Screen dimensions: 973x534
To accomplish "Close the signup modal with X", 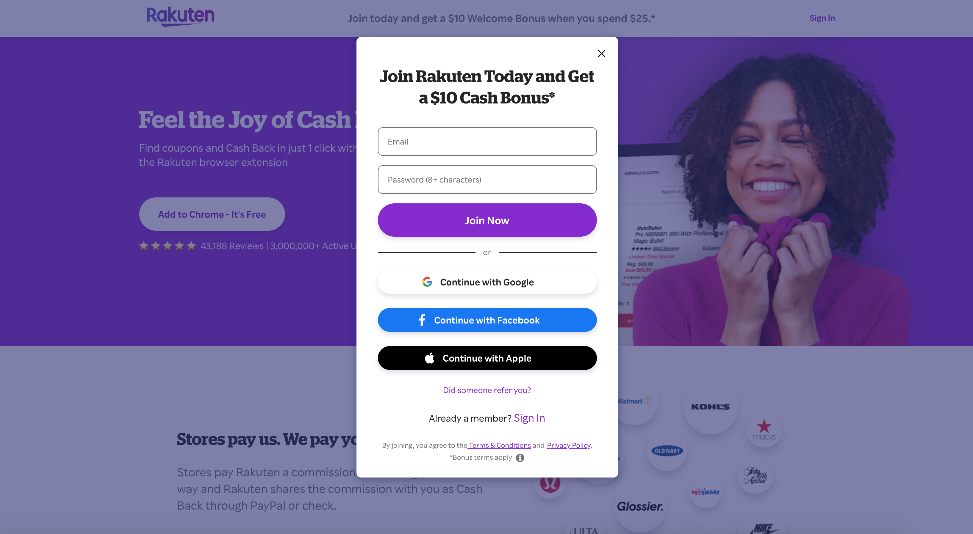I will click(601, 54).
